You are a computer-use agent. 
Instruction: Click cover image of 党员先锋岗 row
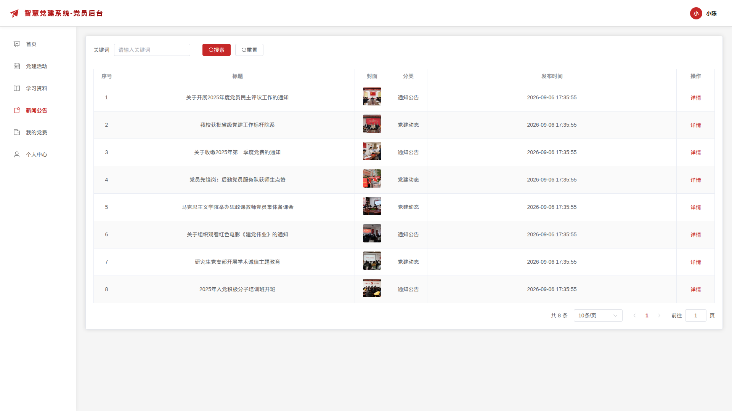pyautogui.click(x=372, y=178)
